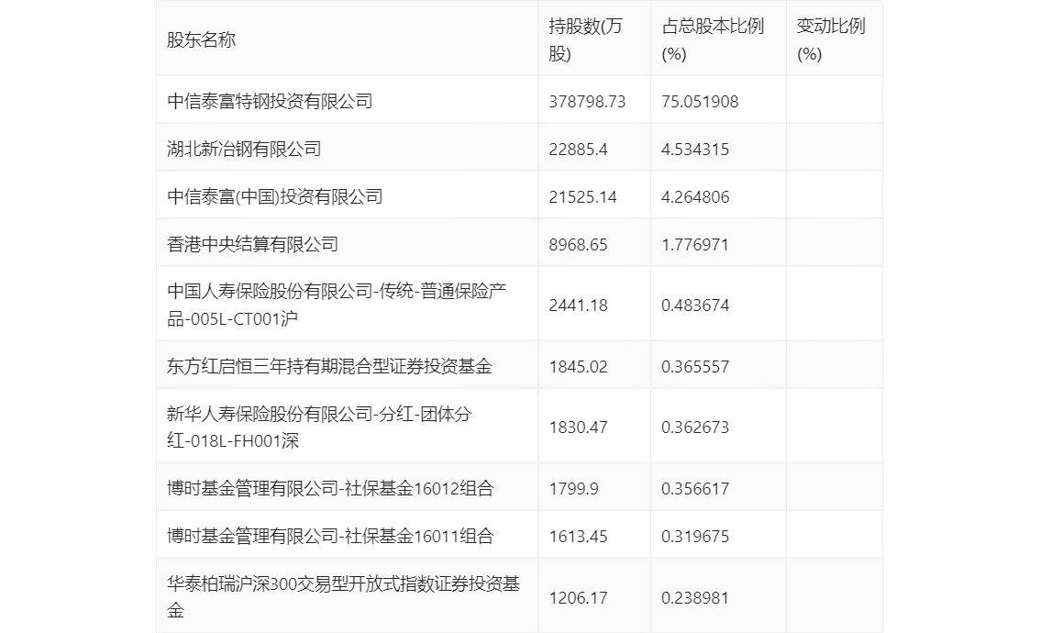Viewport: 1040px width, 633px height.
Task: Select the percentage 0.365557
Action: (695, 367)
